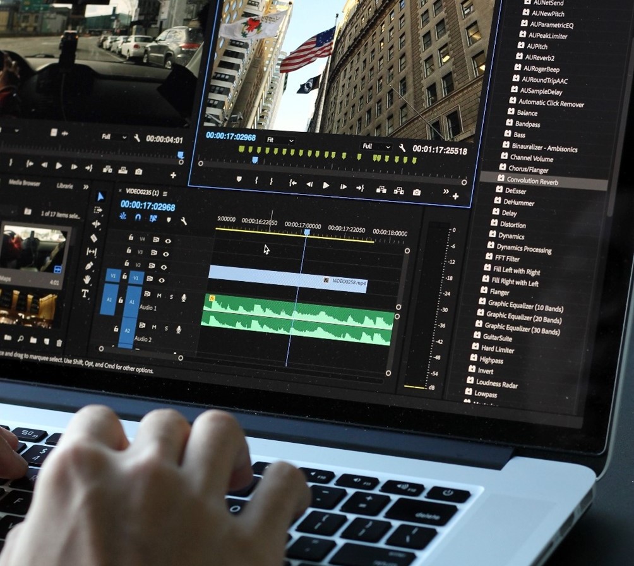
Task: Open VIDEO0235 (1) sequence panel menu
Action: 165,193
